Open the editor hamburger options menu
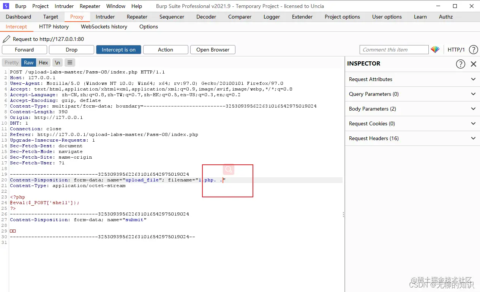This screenshot has height=292, width=480. (x=70, y=62)
